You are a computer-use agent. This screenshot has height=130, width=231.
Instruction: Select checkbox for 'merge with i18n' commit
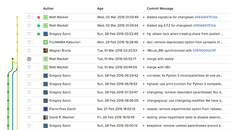click(x=29, y=67)
